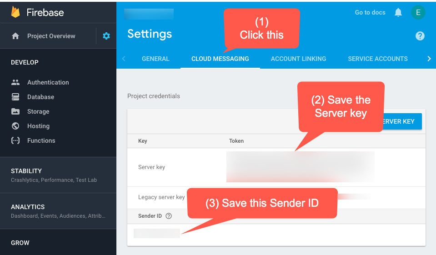Click the Add Server Key button
The width and height of the screenshot is (436, 255).
click(403, 121)
